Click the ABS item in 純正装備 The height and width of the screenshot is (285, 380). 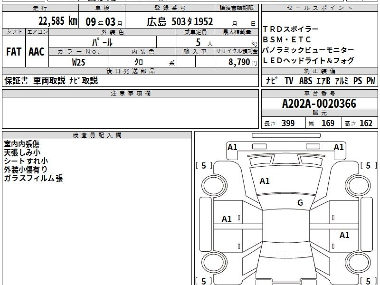pyautogui.click(x=306, y=81)
